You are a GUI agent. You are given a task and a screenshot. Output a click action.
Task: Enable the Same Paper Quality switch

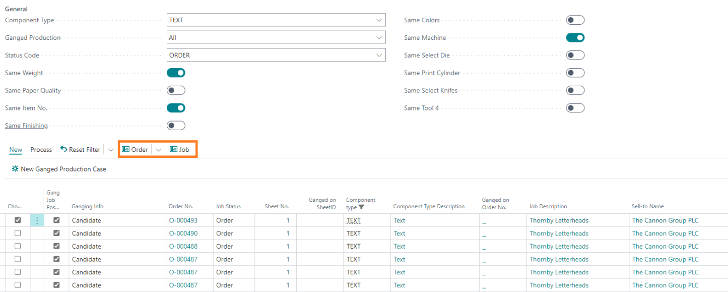(176, 91)
